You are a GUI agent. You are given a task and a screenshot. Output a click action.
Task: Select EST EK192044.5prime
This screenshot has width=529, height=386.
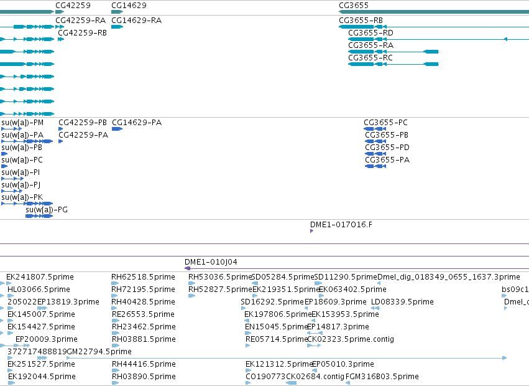[42, 377]
